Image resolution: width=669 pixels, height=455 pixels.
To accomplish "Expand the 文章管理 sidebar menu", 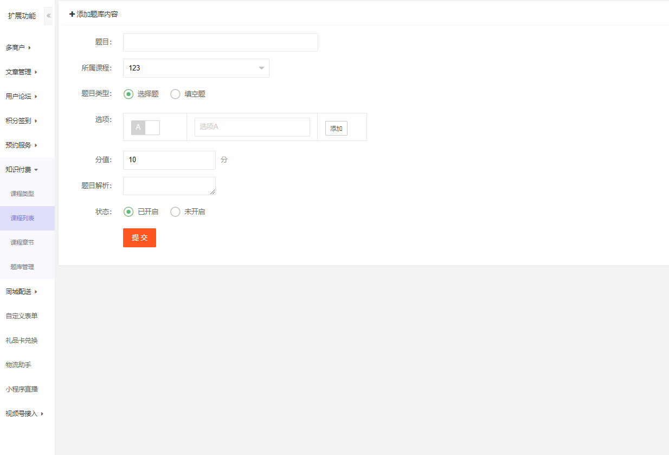I will (22, 72).
